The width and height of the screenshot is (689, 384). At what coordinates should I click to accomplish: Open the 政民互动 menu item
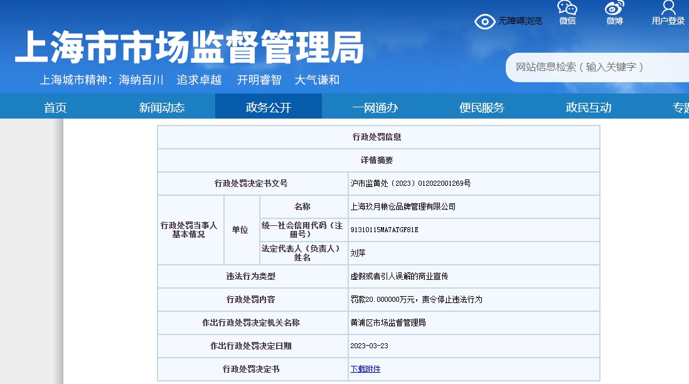tap(589, 107)
